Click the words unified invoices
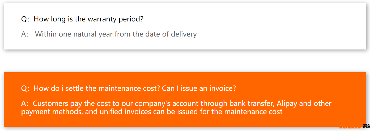Screen dimensions: 370x131 126,112
